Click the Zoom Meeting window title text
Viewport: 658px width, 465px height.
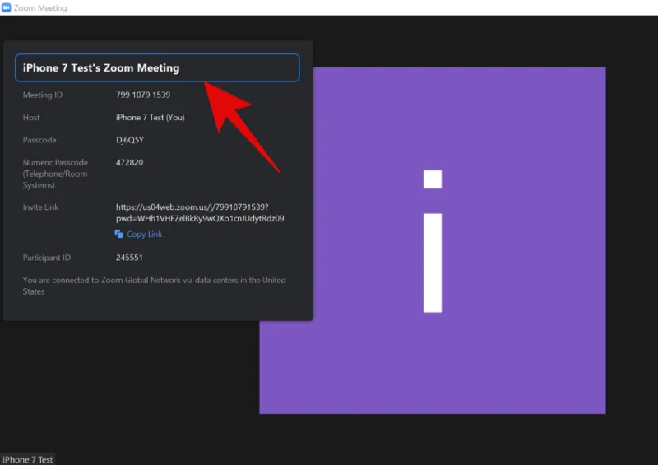point(40,7)
